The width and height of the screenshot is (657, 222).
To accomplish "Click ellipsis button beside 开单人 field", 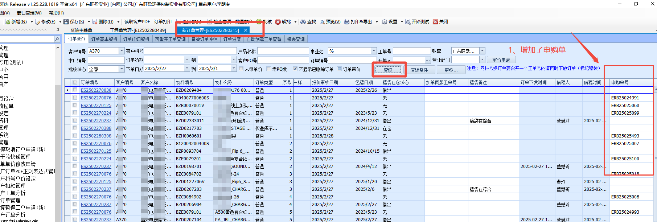I will click(428, 60).
